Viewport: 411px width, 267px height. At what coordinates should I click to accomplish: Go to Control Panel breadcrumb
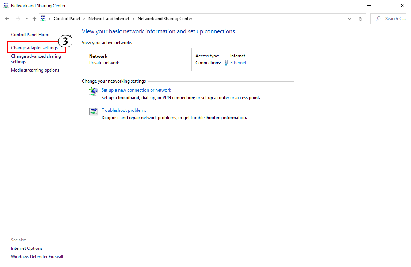(x=66, y=19)
